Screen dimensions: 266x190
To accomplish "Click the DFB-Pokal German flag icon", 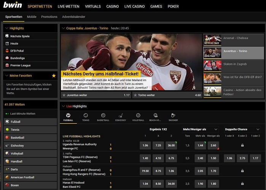I will click(7, 51).
